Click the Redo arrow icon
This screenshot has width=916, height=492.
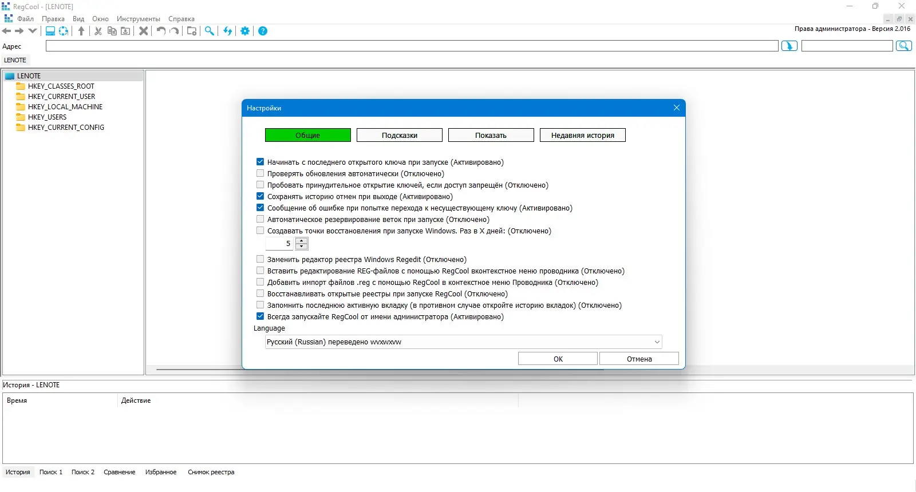coord(174,31)
